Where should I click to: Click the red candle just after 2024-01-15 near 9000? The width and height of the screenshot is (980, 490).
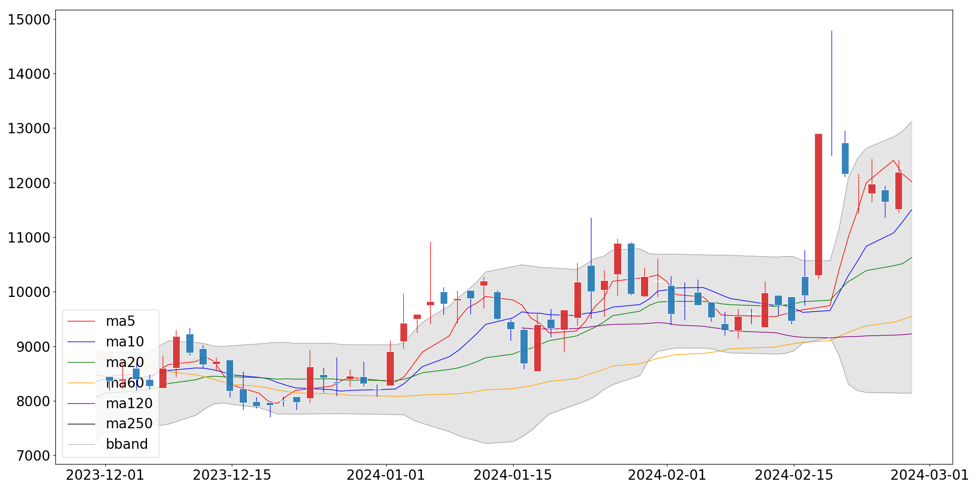[x=538, y=348]
